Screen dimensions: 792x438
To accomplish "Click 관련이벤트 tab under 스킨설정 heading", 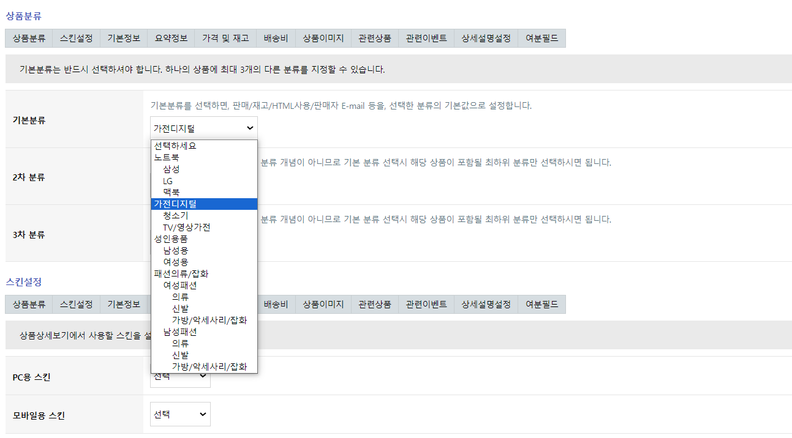I will (x=426, y=304).
